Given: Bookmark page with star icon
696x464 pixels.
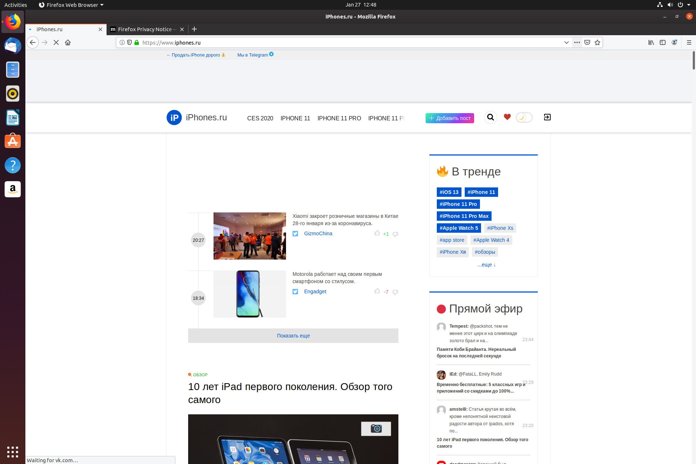Looking at the screenshot, I should tap(597, 42).
